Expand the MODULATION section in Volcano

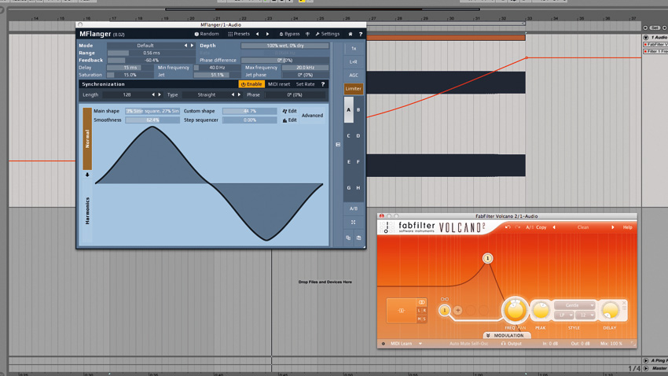(x=507, y=336)
